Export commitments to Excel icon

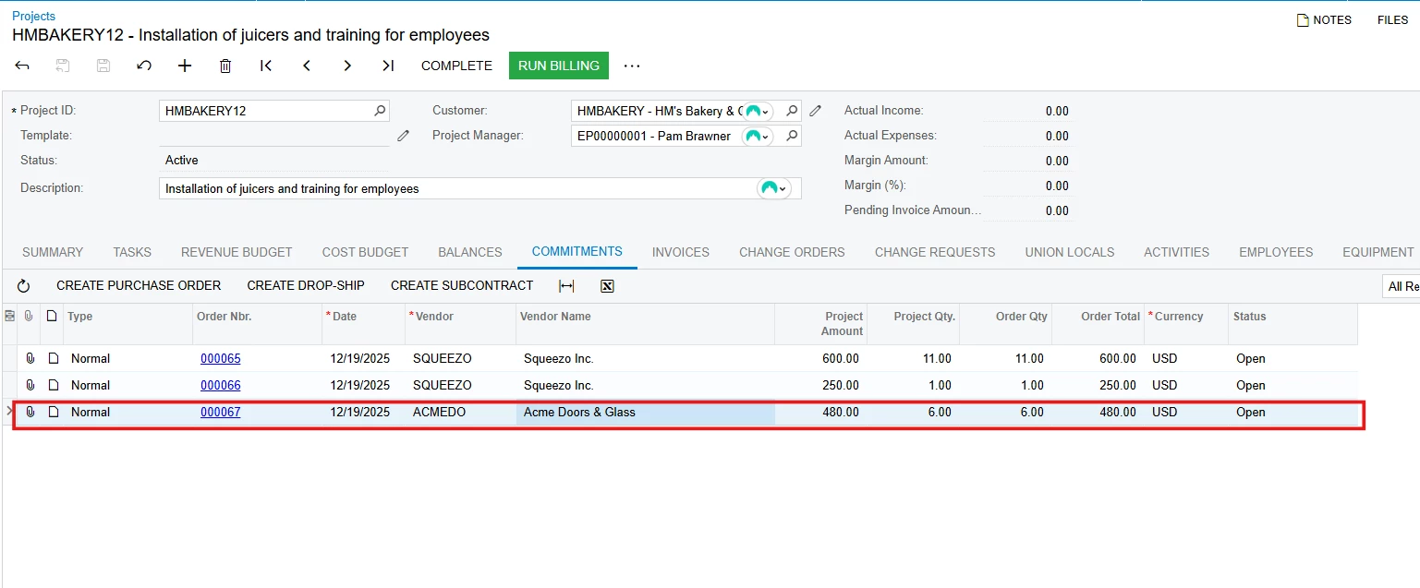coord(607,286)
